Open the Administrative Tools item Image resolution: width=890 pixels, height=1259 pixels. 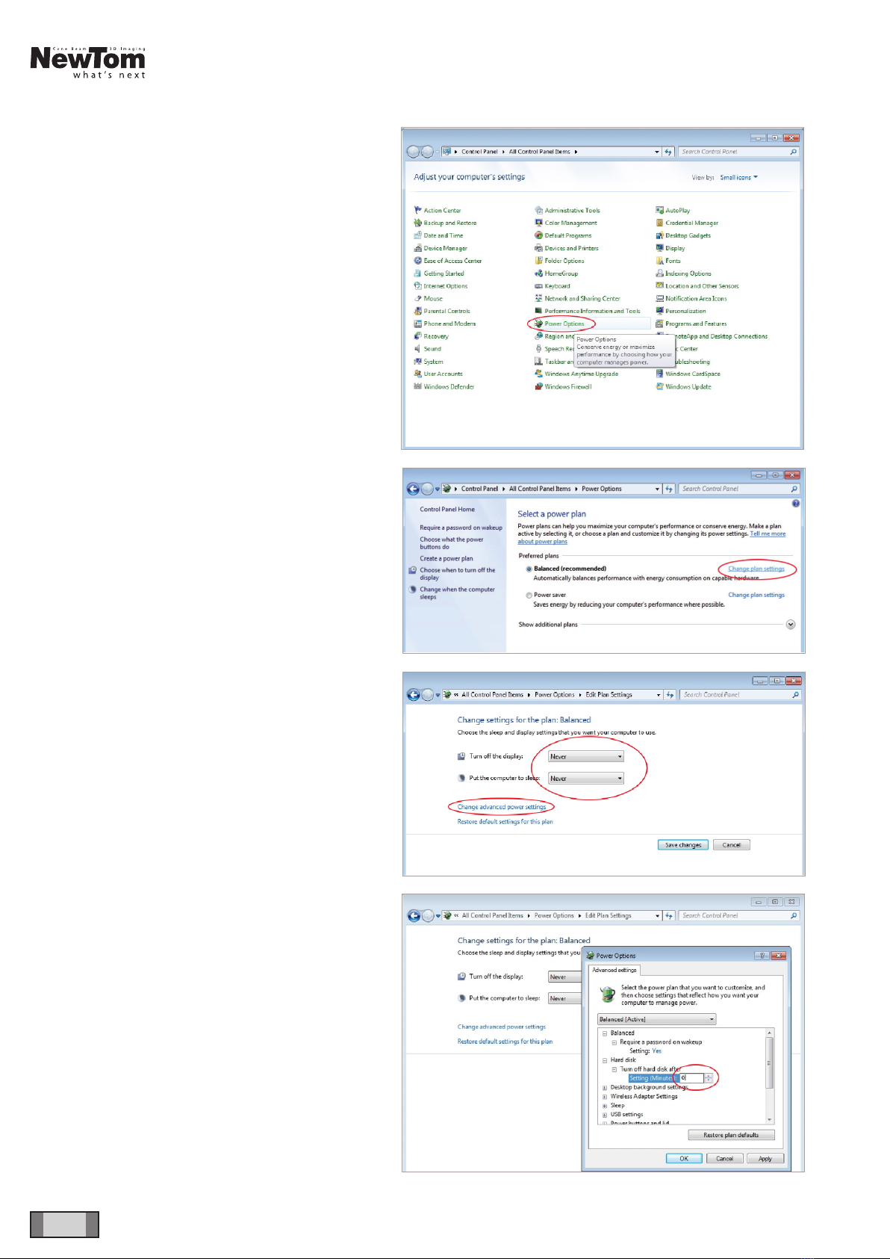pos(572,211)
